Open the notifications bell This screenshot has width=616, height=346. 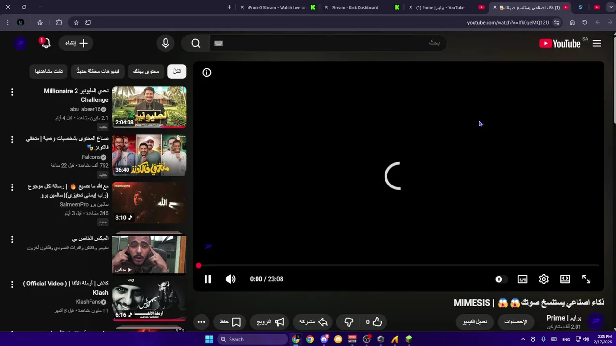pos(45,43)
